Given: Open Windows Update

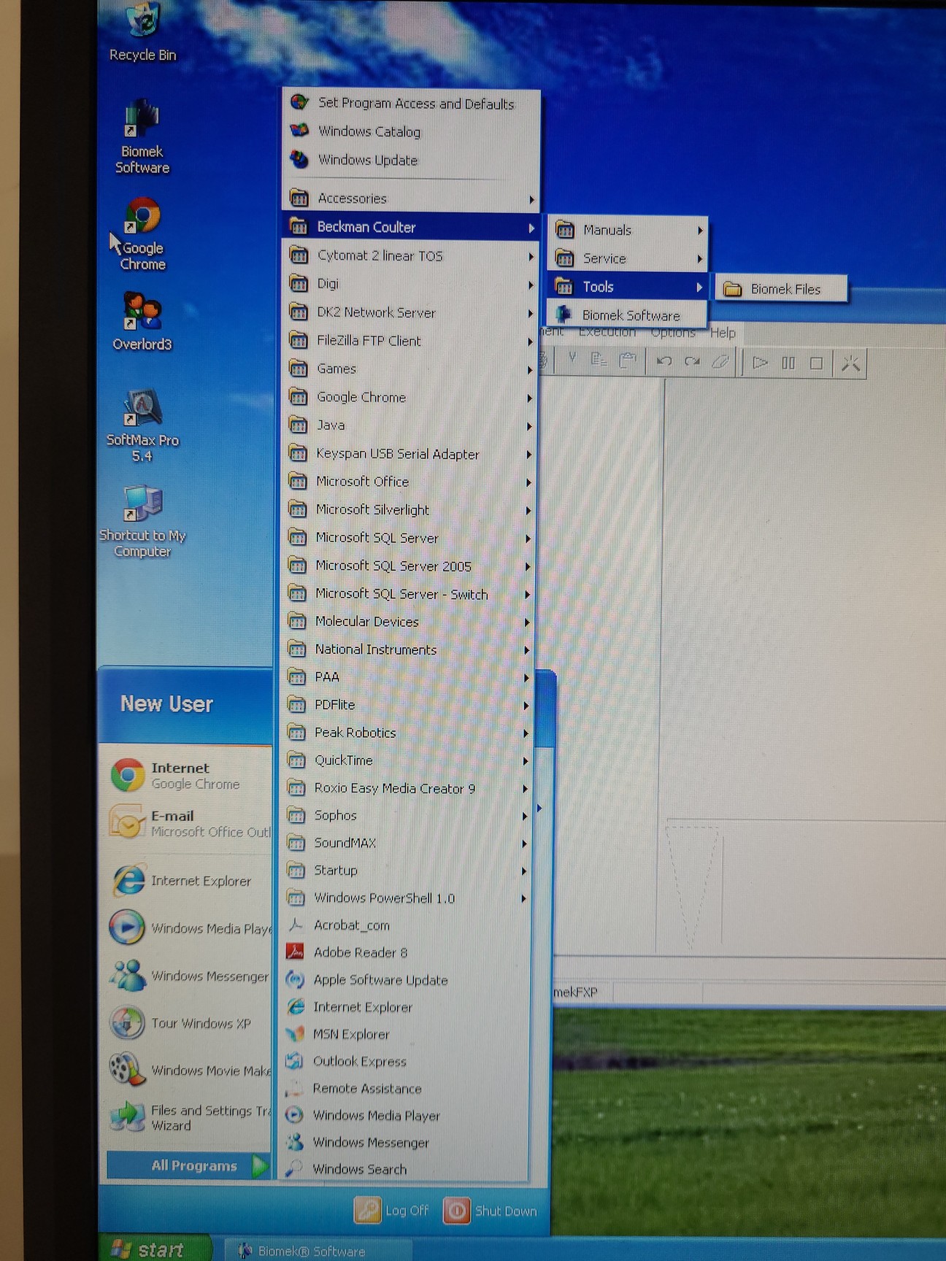Looking at the screenshot, I should (x=411, y=160).
